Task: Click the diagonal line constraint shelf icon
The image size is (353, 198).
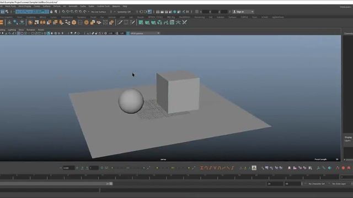Action: tap(120, 22)
